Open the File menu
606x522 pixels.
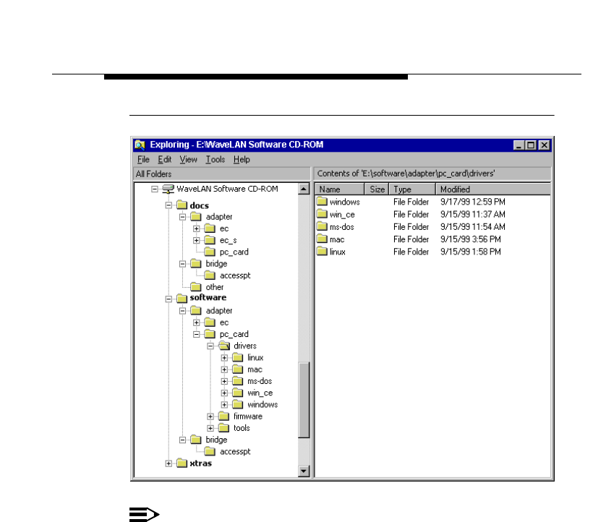tap(143, 160)
